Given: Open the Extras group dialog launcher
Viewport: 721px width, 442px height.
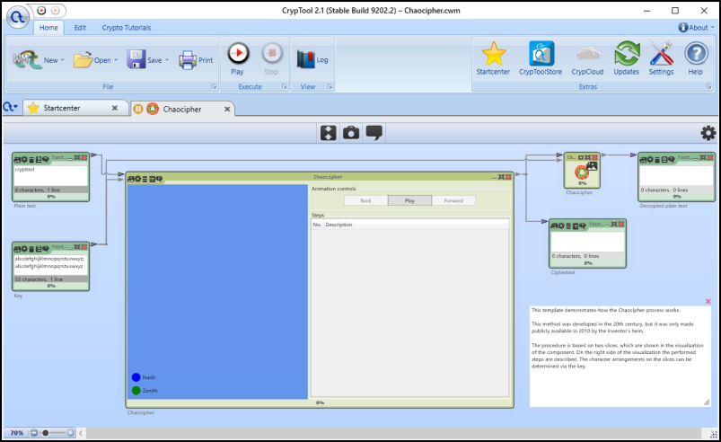Looking at the screenshot, I should pyautogui.click(x=708, y=86).
